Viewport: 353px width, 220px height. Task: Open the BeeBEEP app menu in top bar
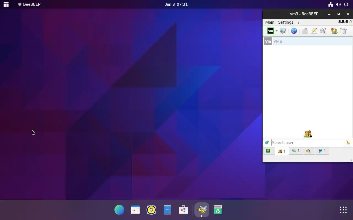point(29,4)
